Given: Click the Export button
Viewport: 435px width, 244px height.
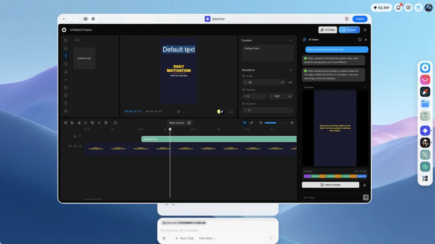Looking at the screenshot, I should pos(349,30).
